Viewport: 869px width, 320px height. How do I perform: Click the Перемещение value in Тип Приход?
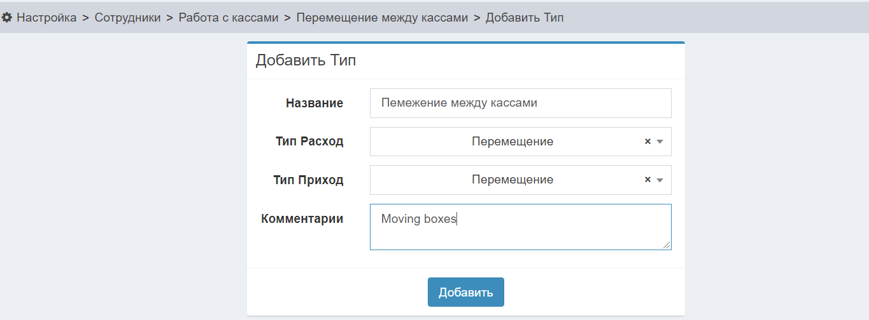(x=512, y=180)
